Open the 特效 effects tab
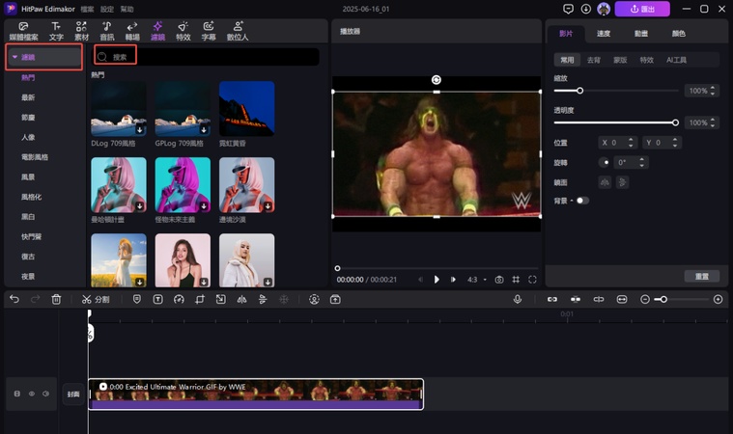Viewport: 733px width, 434px height. click(x=183, y=31)
